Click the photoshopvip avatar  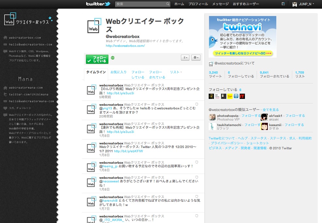(212, 117)
